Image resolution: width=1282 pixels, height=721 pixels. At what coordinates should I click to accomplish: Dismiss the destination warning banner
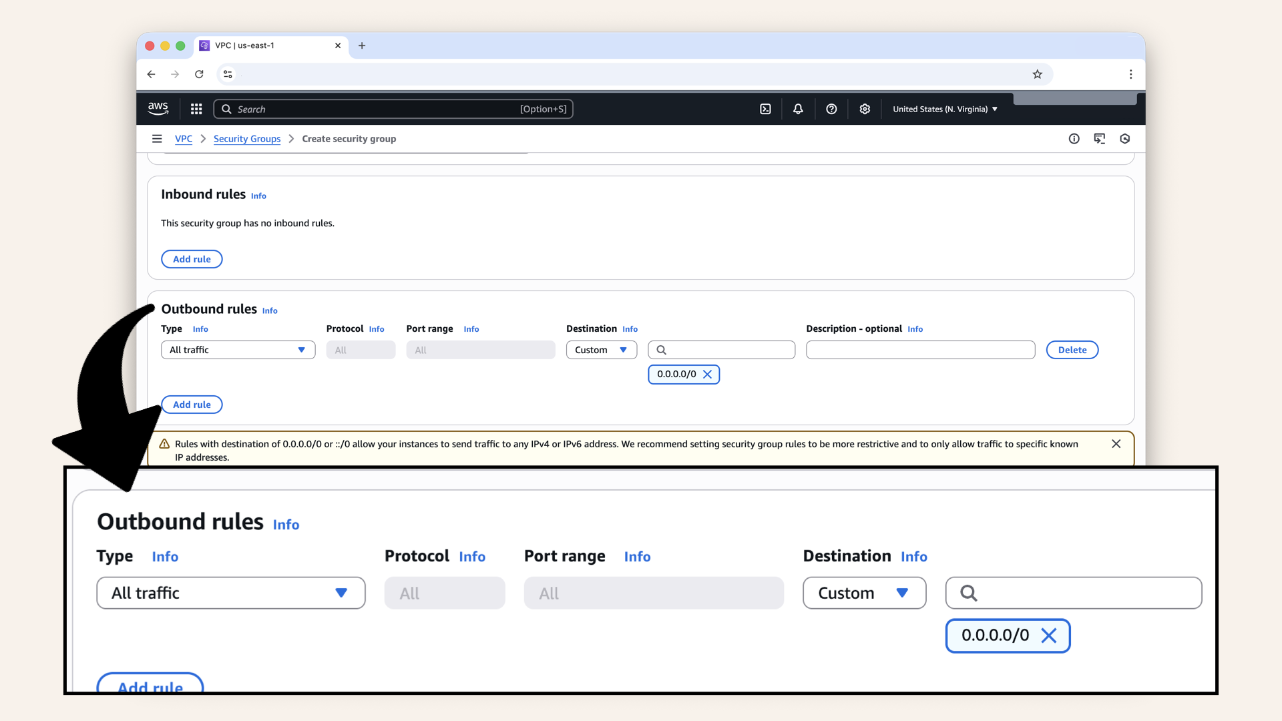(x=1116, y=443)
